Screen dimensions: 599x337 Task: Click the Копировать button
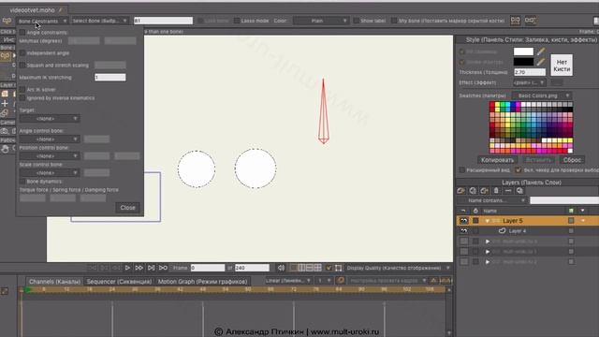tap(497, 160)
